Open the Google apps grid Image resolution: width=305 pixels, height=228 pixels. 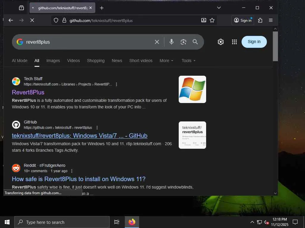click(x=234, y=42)
